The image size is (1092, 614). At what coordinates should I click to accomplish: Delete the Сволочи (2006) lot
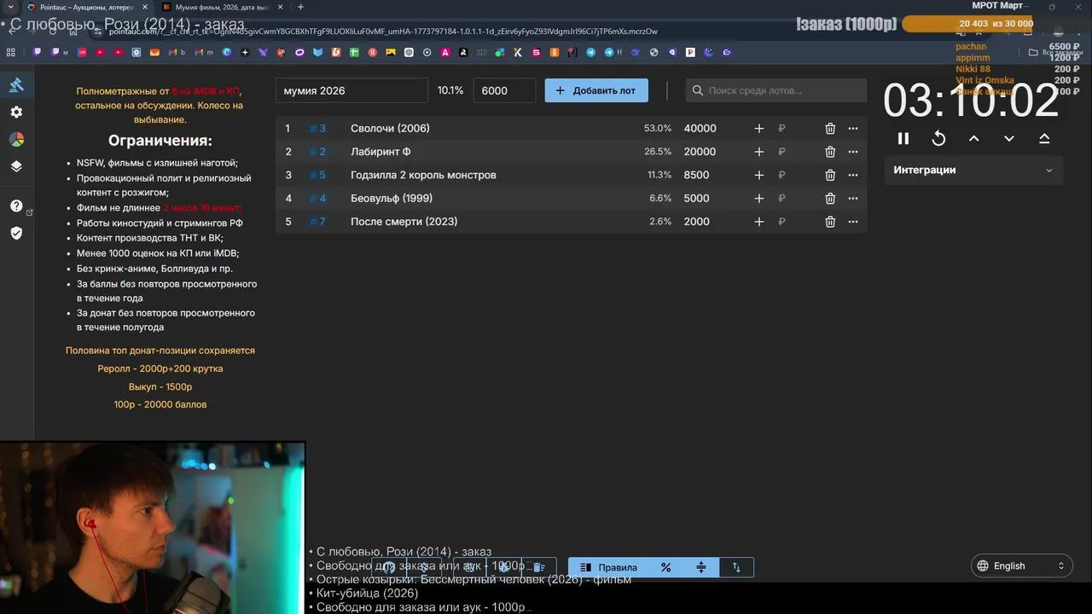coord(830,129)
